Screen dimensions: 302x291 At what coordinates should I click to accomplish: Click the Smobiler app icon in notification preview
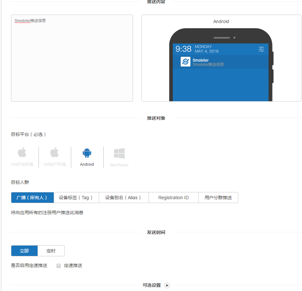pos(185,62)
